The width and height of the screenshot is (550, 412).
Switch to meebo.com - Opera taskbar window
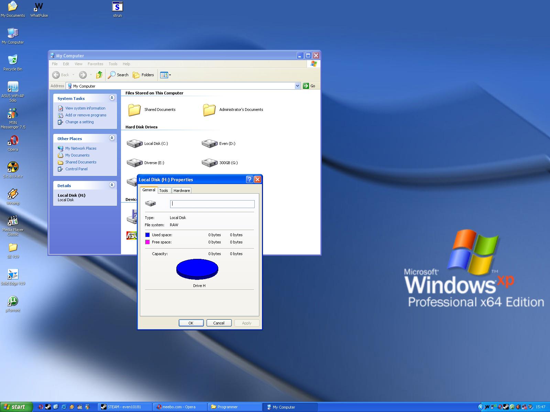tap(180, 407)
